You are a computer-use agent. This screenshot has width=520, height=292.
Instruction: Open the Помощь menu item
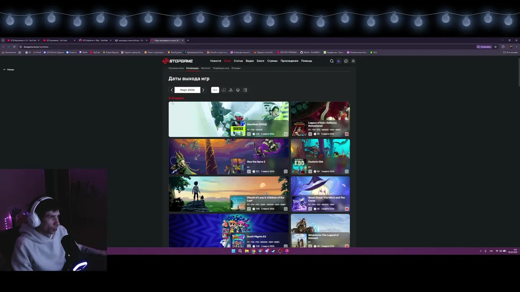[307, 61]
